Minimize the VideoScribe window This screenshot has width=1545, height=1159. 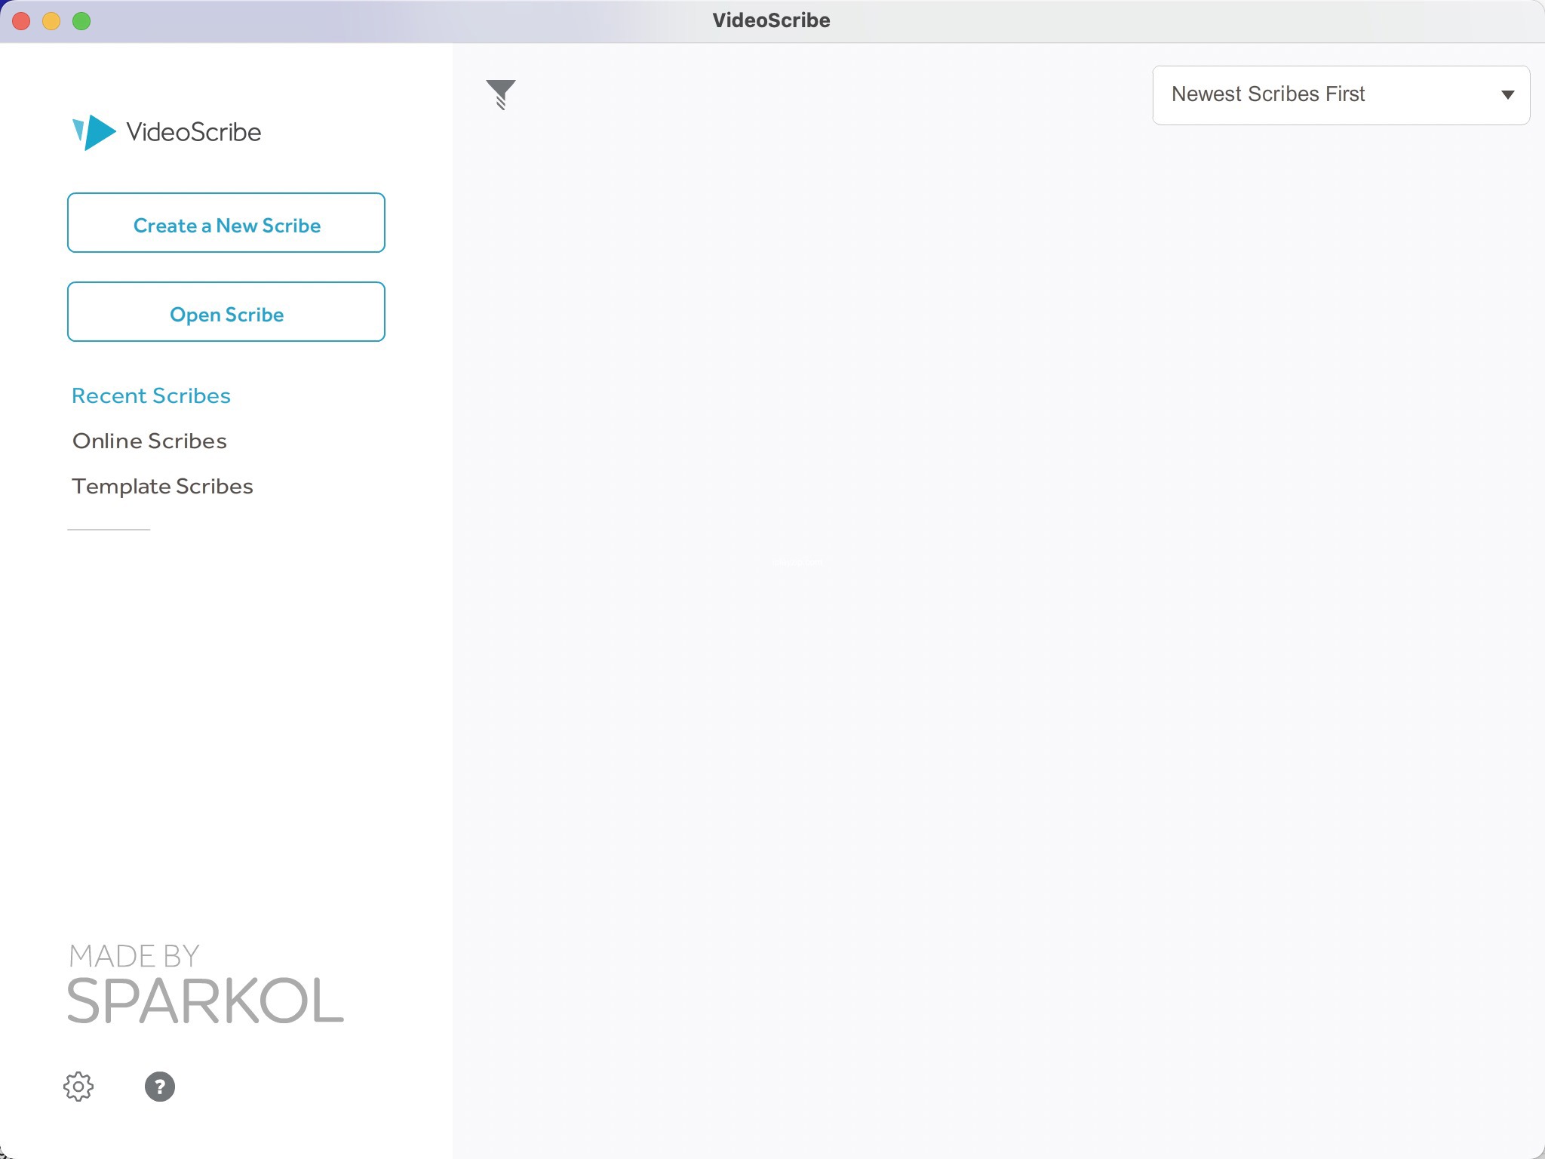(x=51, y=21)
